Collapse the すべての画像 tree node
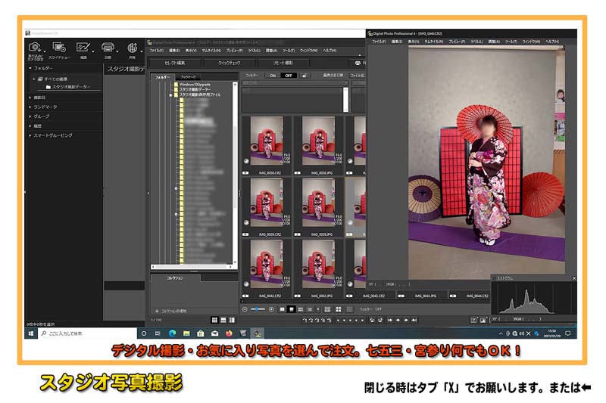Screen dimensions: 606x403 34,79
